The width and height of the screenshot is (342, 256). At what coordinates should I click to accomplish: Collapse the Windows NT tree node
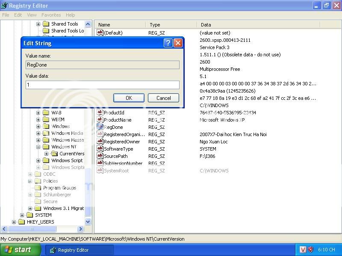38,147
